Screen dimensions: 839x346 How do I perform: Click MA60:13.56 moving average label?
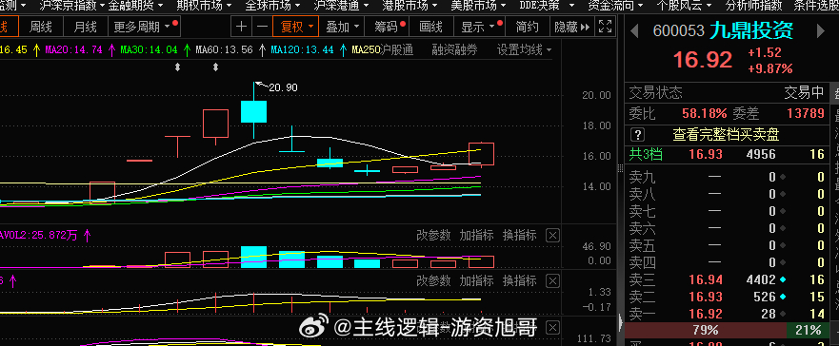click(x=224, y=50)
